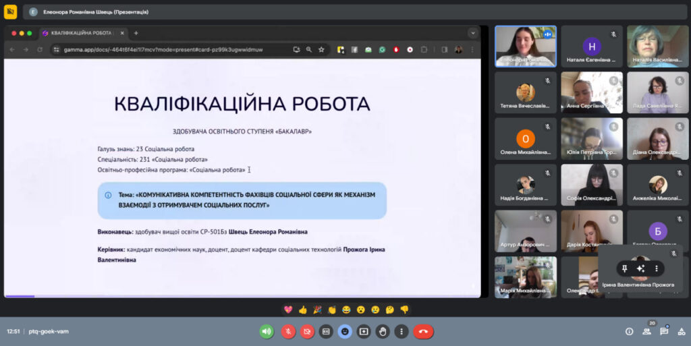Open visual effects via the sparkle icon
691x346 pixels.
pos(640,268)
